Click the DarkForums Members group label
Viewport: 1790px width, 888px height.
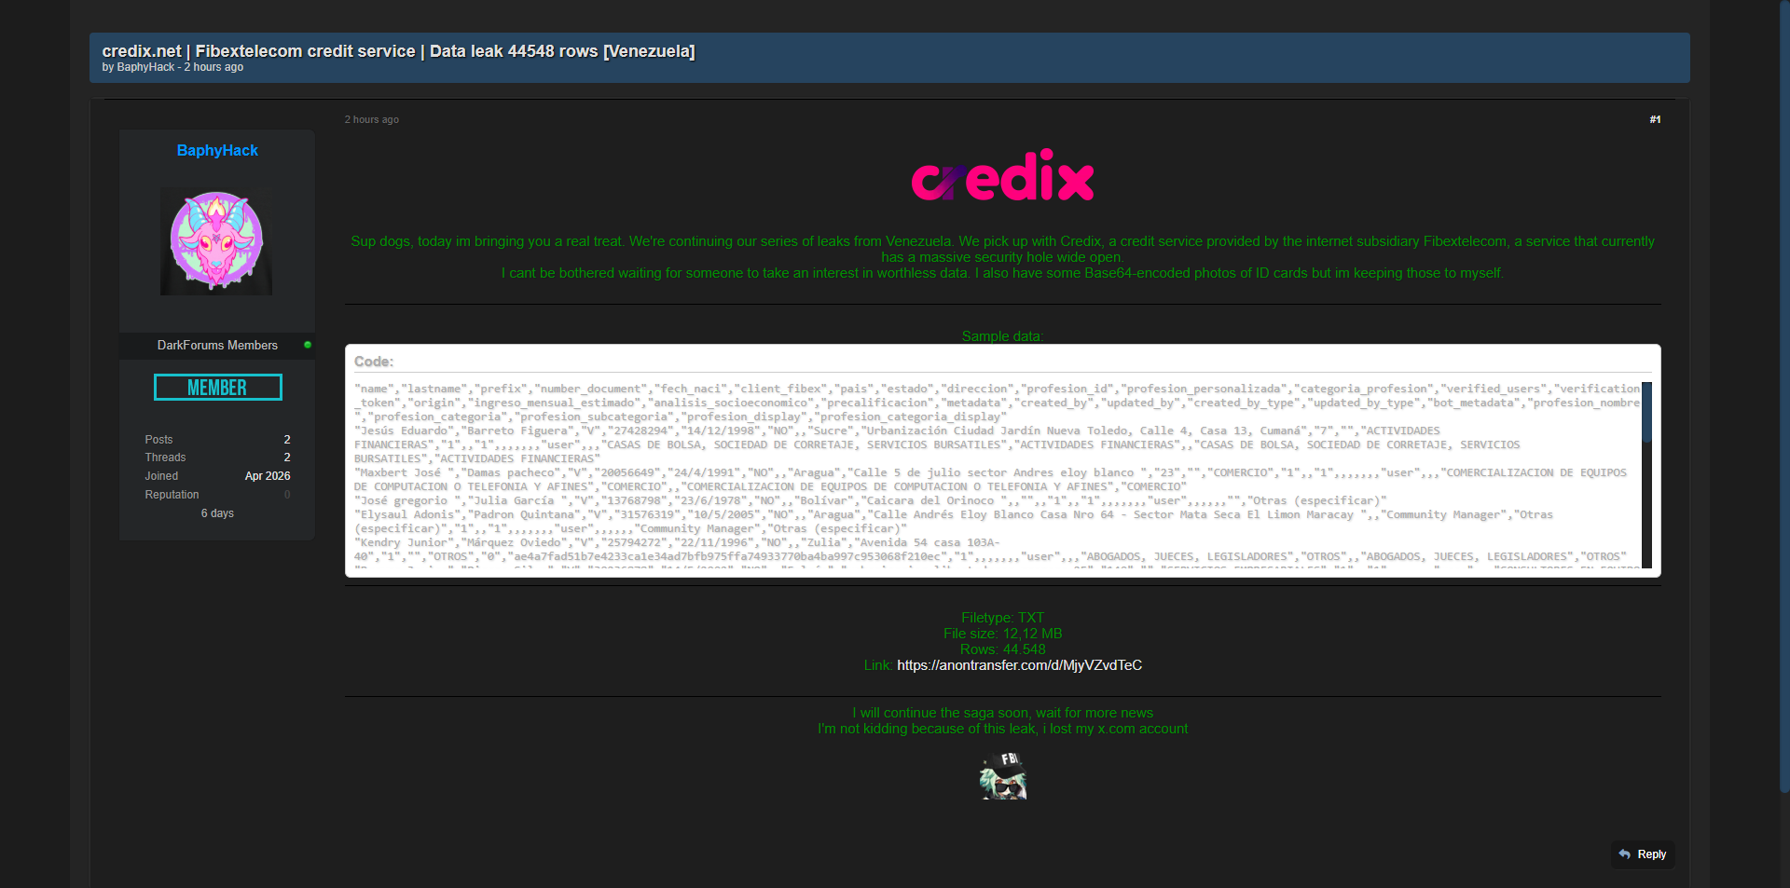[x=217, y=346]
